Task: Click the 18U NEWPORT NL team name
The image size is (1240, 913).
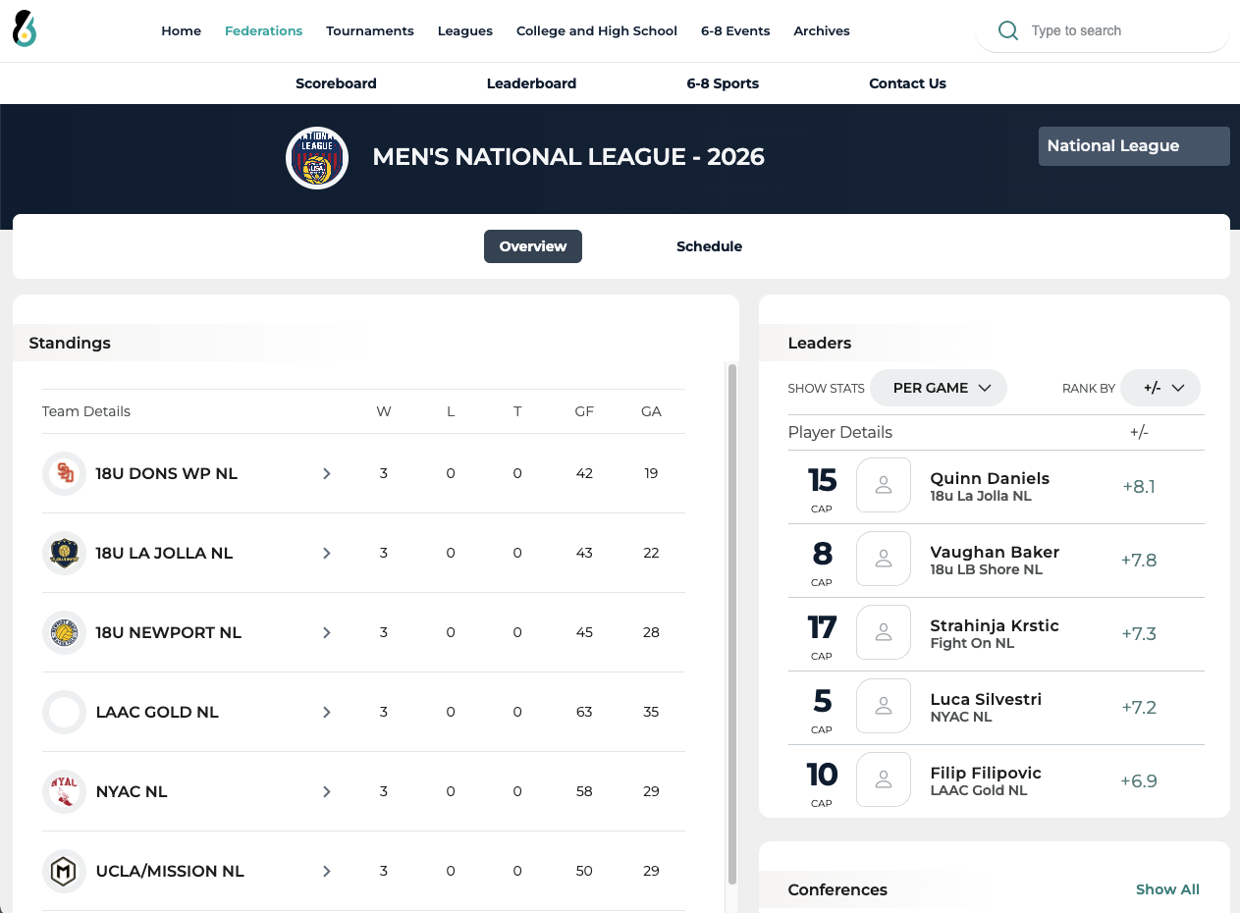Action: (169, 632)
